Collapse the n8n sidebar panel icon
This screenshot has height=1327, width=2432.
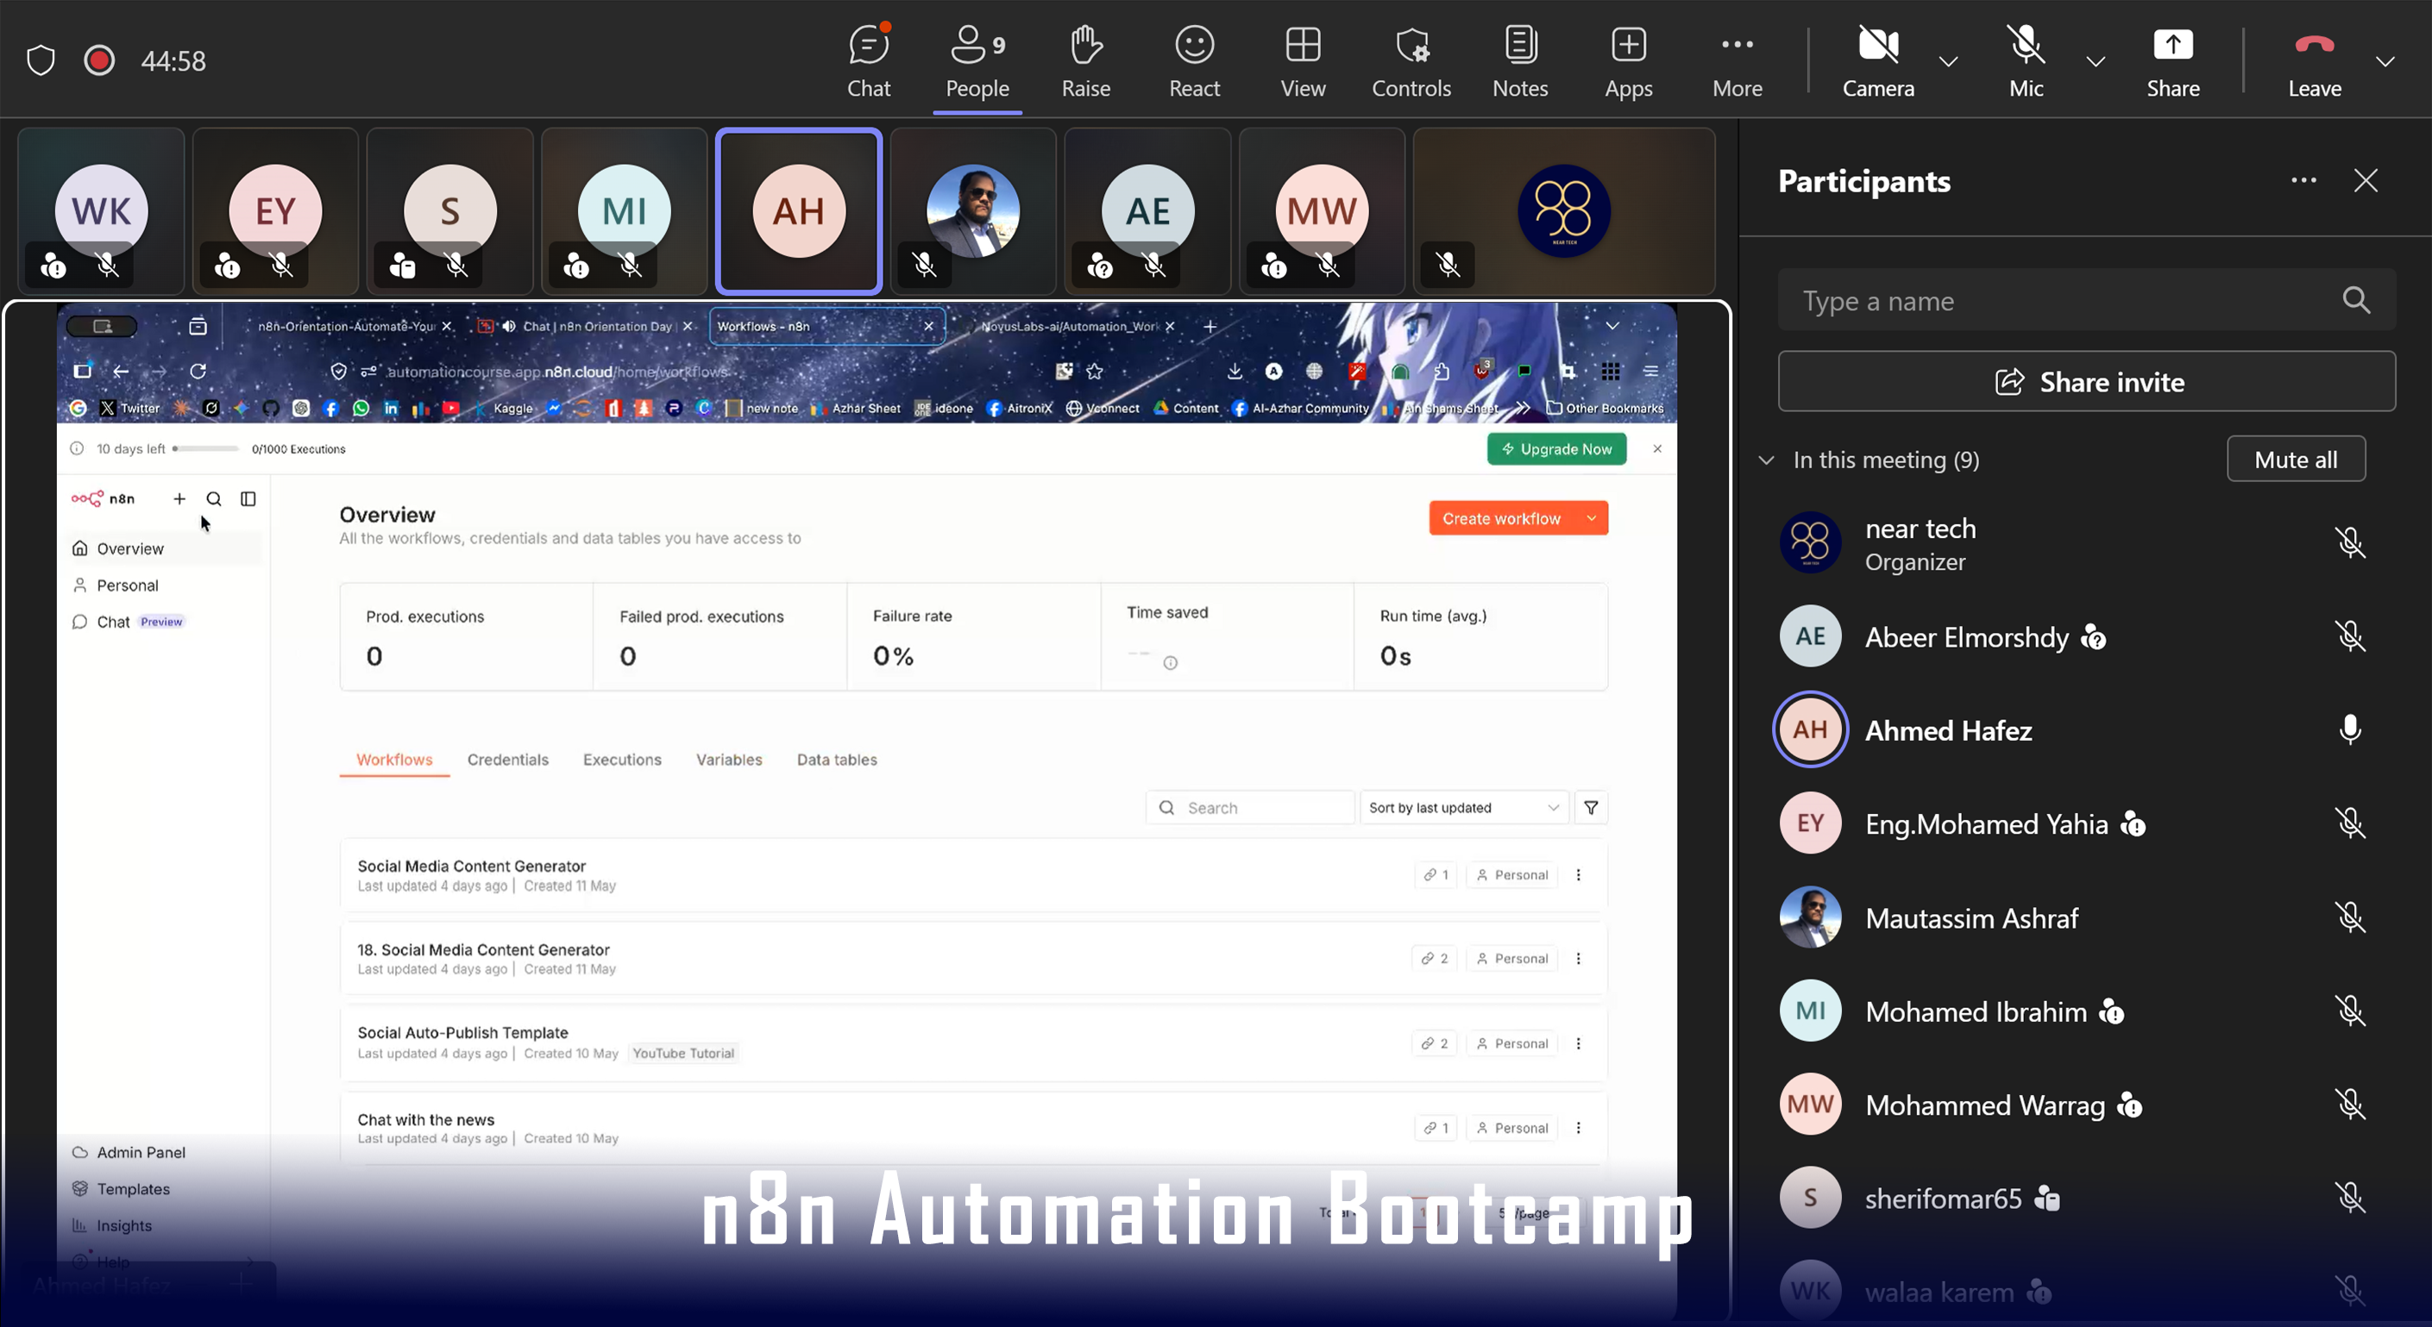pyautogui.click(x=248, y=498)
